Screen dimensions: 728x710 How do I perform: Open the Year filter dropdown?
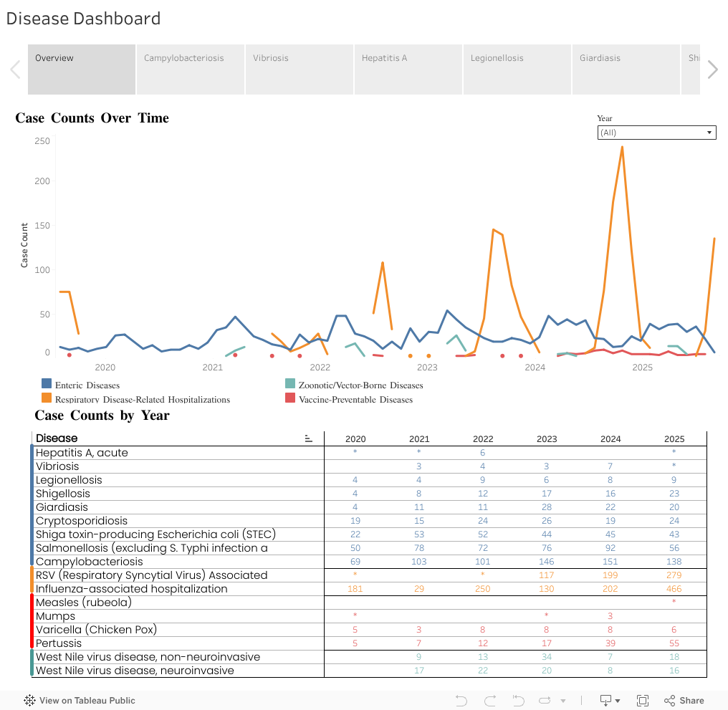coord(656,133)
